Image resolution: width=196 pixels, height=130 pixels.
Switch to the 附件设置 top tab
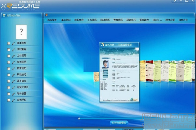pos(170,20)
